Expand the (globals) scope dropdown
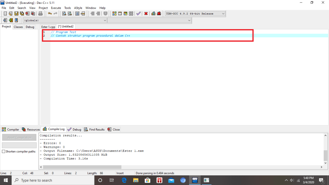 coord(65,20)
